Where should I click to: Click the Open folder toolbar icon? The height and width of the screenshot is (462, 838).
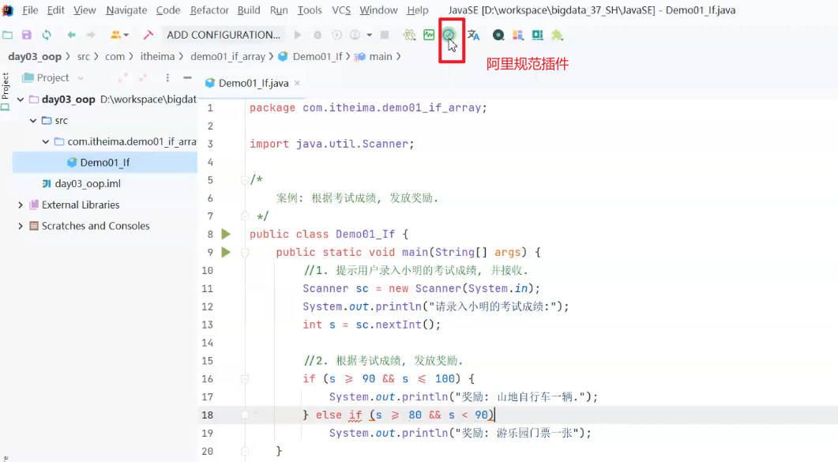click(7, 36)
